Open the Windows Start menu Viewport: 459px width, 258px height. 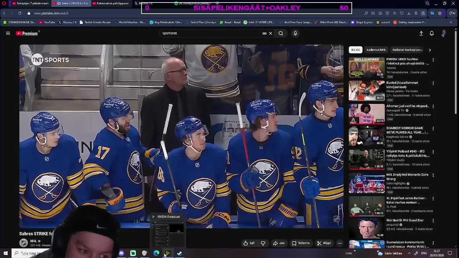point(5,253)
